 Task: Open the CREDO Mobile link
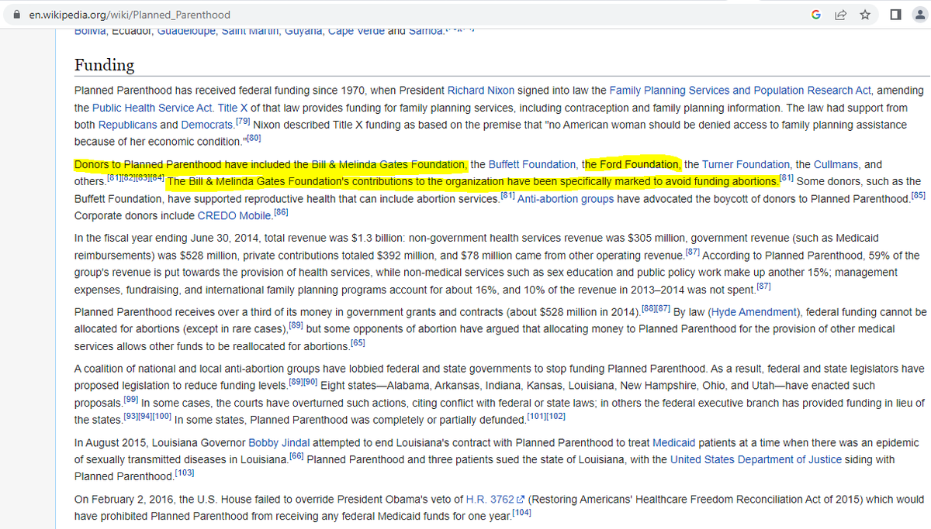coord(235,215)
